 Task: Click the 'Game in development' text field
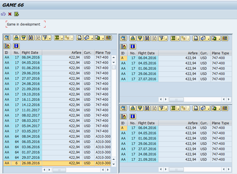[x=26, y=24]
